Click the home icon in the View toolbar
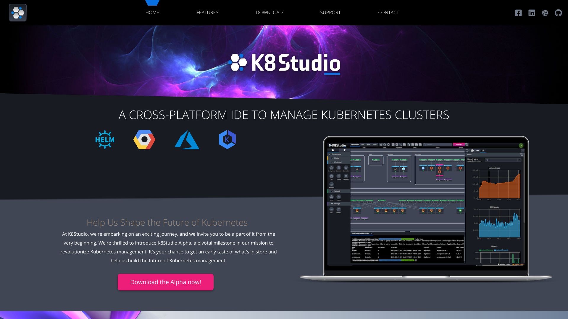 coord(381,144)
